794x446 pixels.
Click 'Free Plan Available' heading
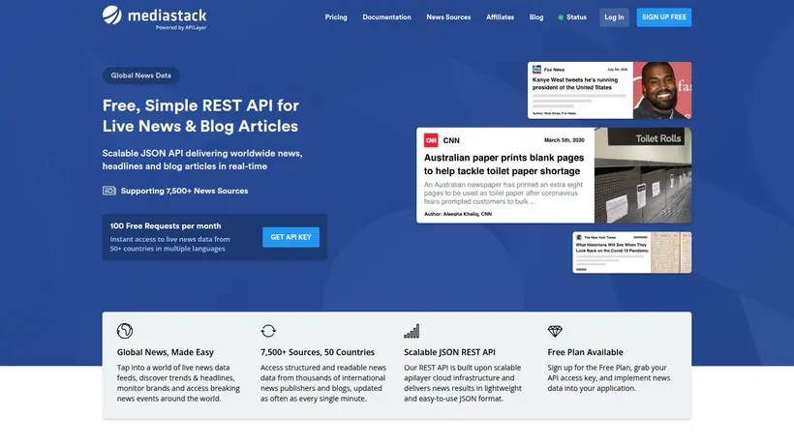coord(586,352)
